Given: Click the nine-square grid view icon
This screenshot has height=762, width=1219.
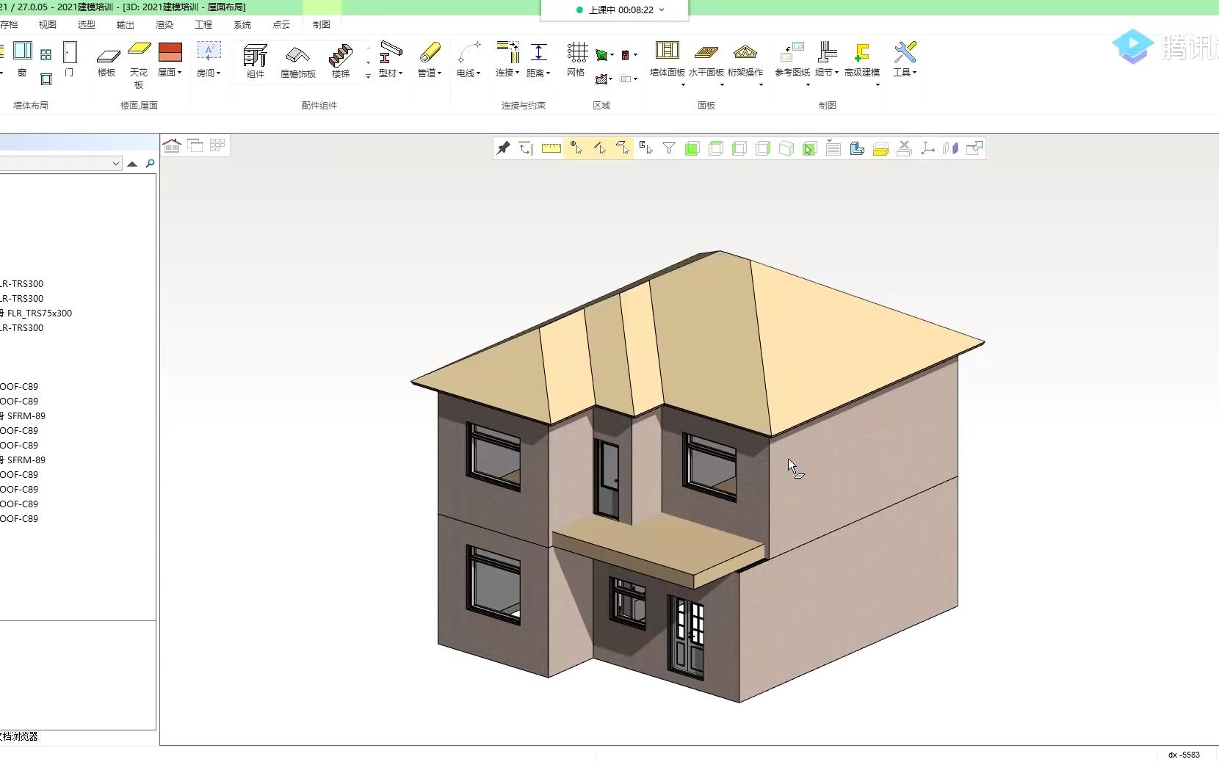Looking at the screenshot, I should (217, 145).
